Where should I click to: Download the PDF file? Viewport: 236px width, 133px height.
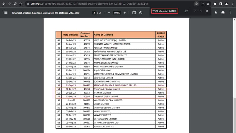pyautogui.click(x=216, y=13)
